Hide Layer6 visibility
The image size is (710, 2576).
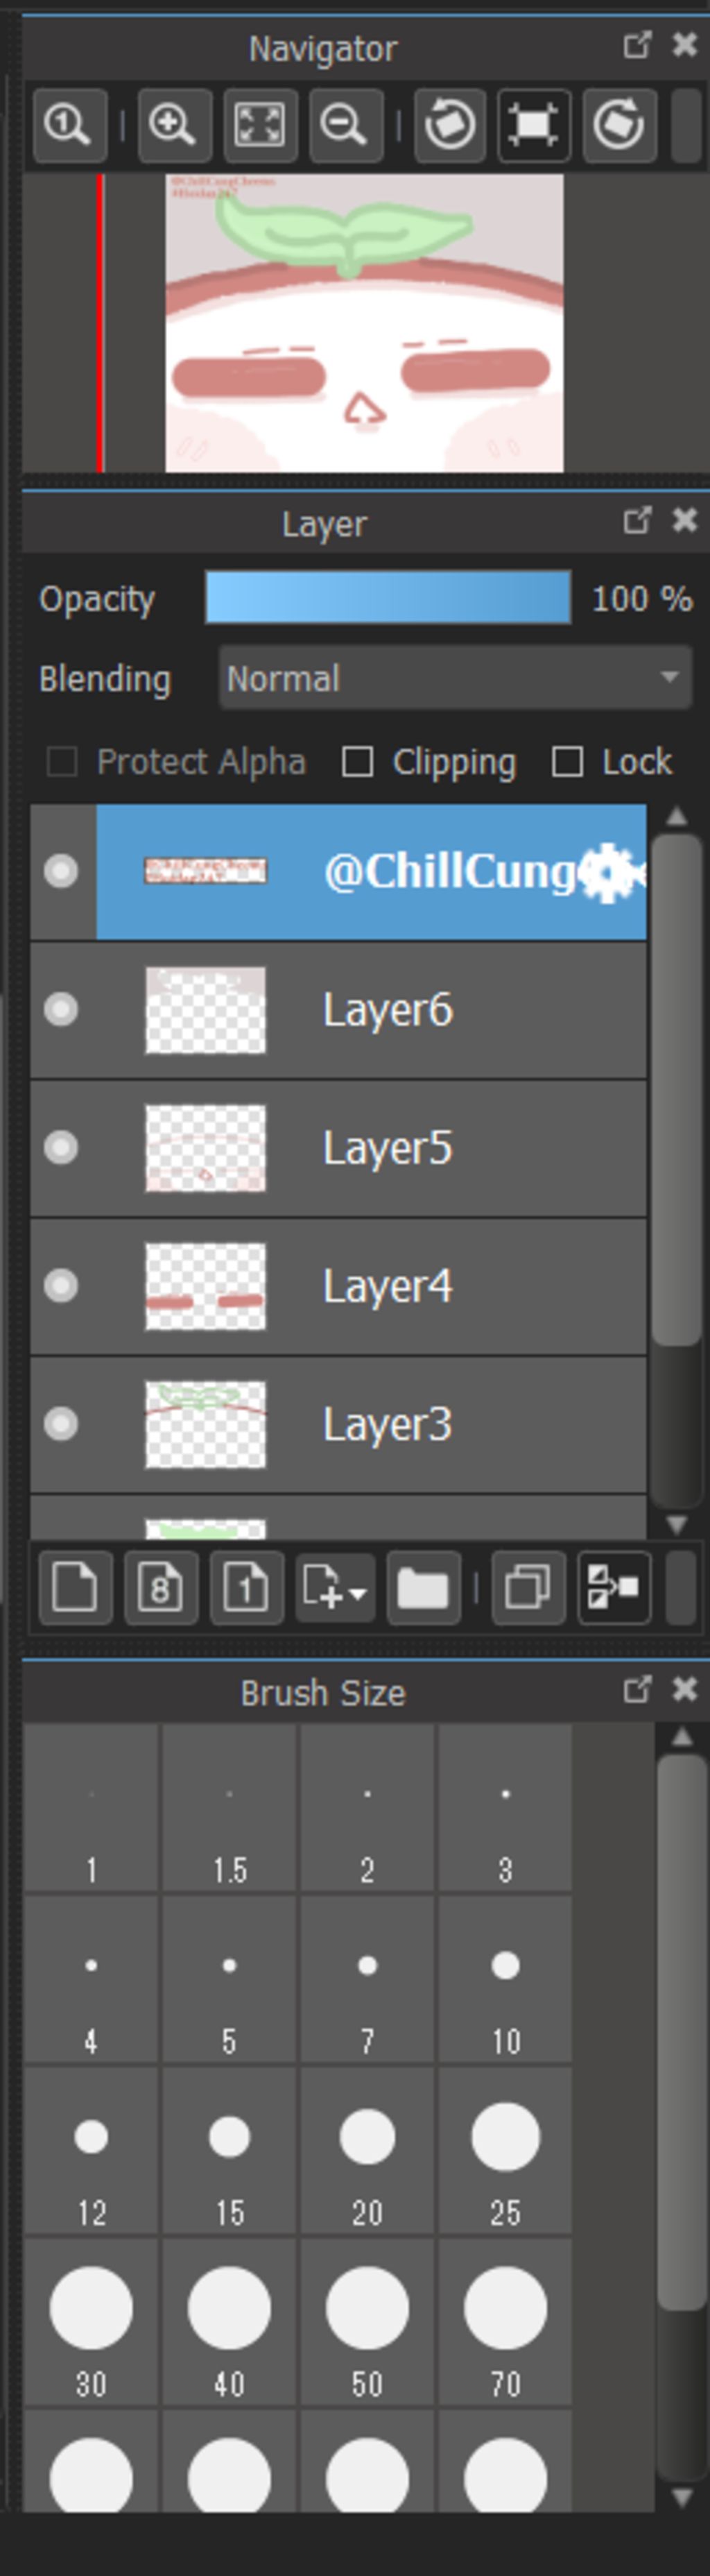61,1009
